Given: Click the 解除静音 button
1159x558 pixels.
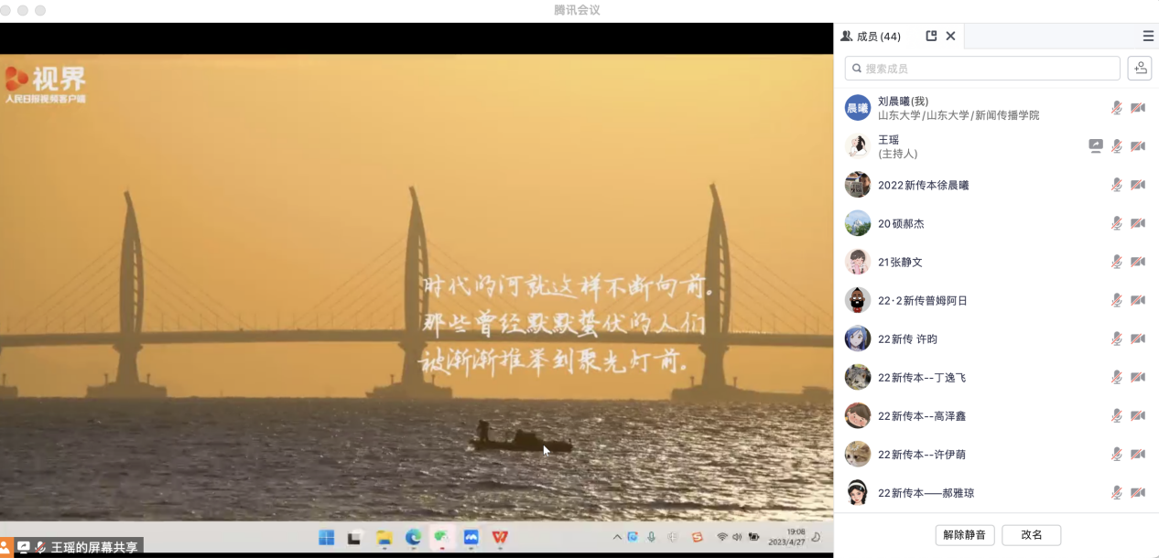Looking at the screenshot, I should coord(965,535).
